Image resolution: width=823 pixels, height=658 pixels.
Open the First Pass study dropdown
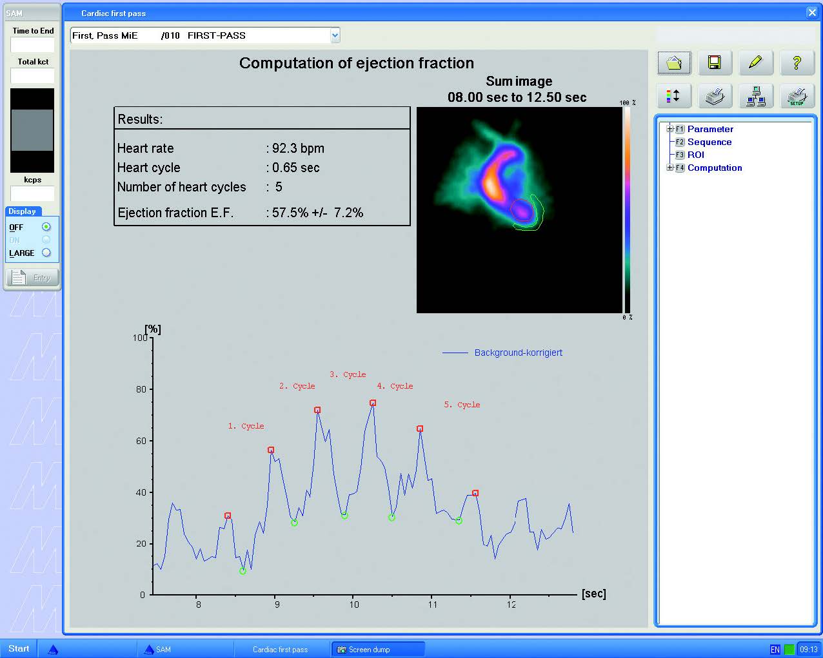point(335,35)
